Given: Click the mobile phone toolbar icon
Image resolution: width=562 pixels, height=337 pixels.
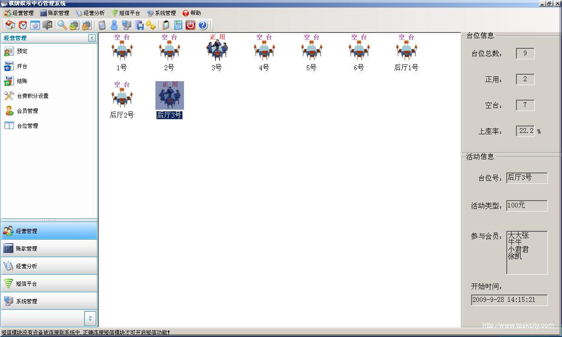Looking at the screenshot, I should [102, 25].
